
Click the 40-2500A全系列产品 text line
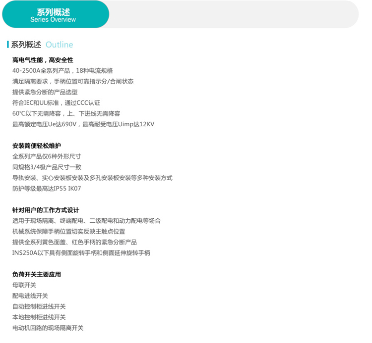(62, 71)
